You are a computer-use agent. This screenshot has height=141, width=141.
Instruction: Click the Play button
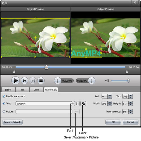coord(16,80)
